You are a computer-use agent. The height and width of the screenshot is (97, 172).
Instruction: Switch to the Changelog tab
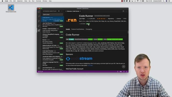point(89,29)
